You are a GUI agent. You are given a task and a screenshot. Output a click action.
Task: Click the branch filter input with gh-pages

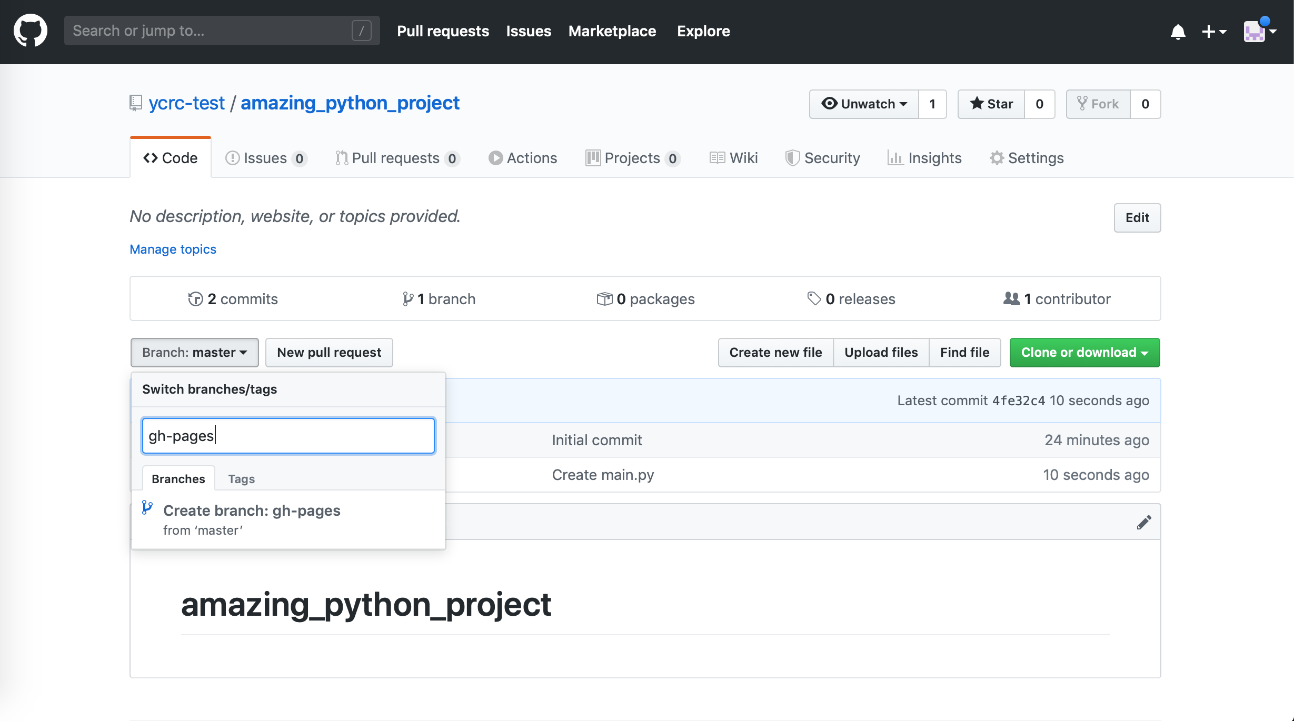288,436
